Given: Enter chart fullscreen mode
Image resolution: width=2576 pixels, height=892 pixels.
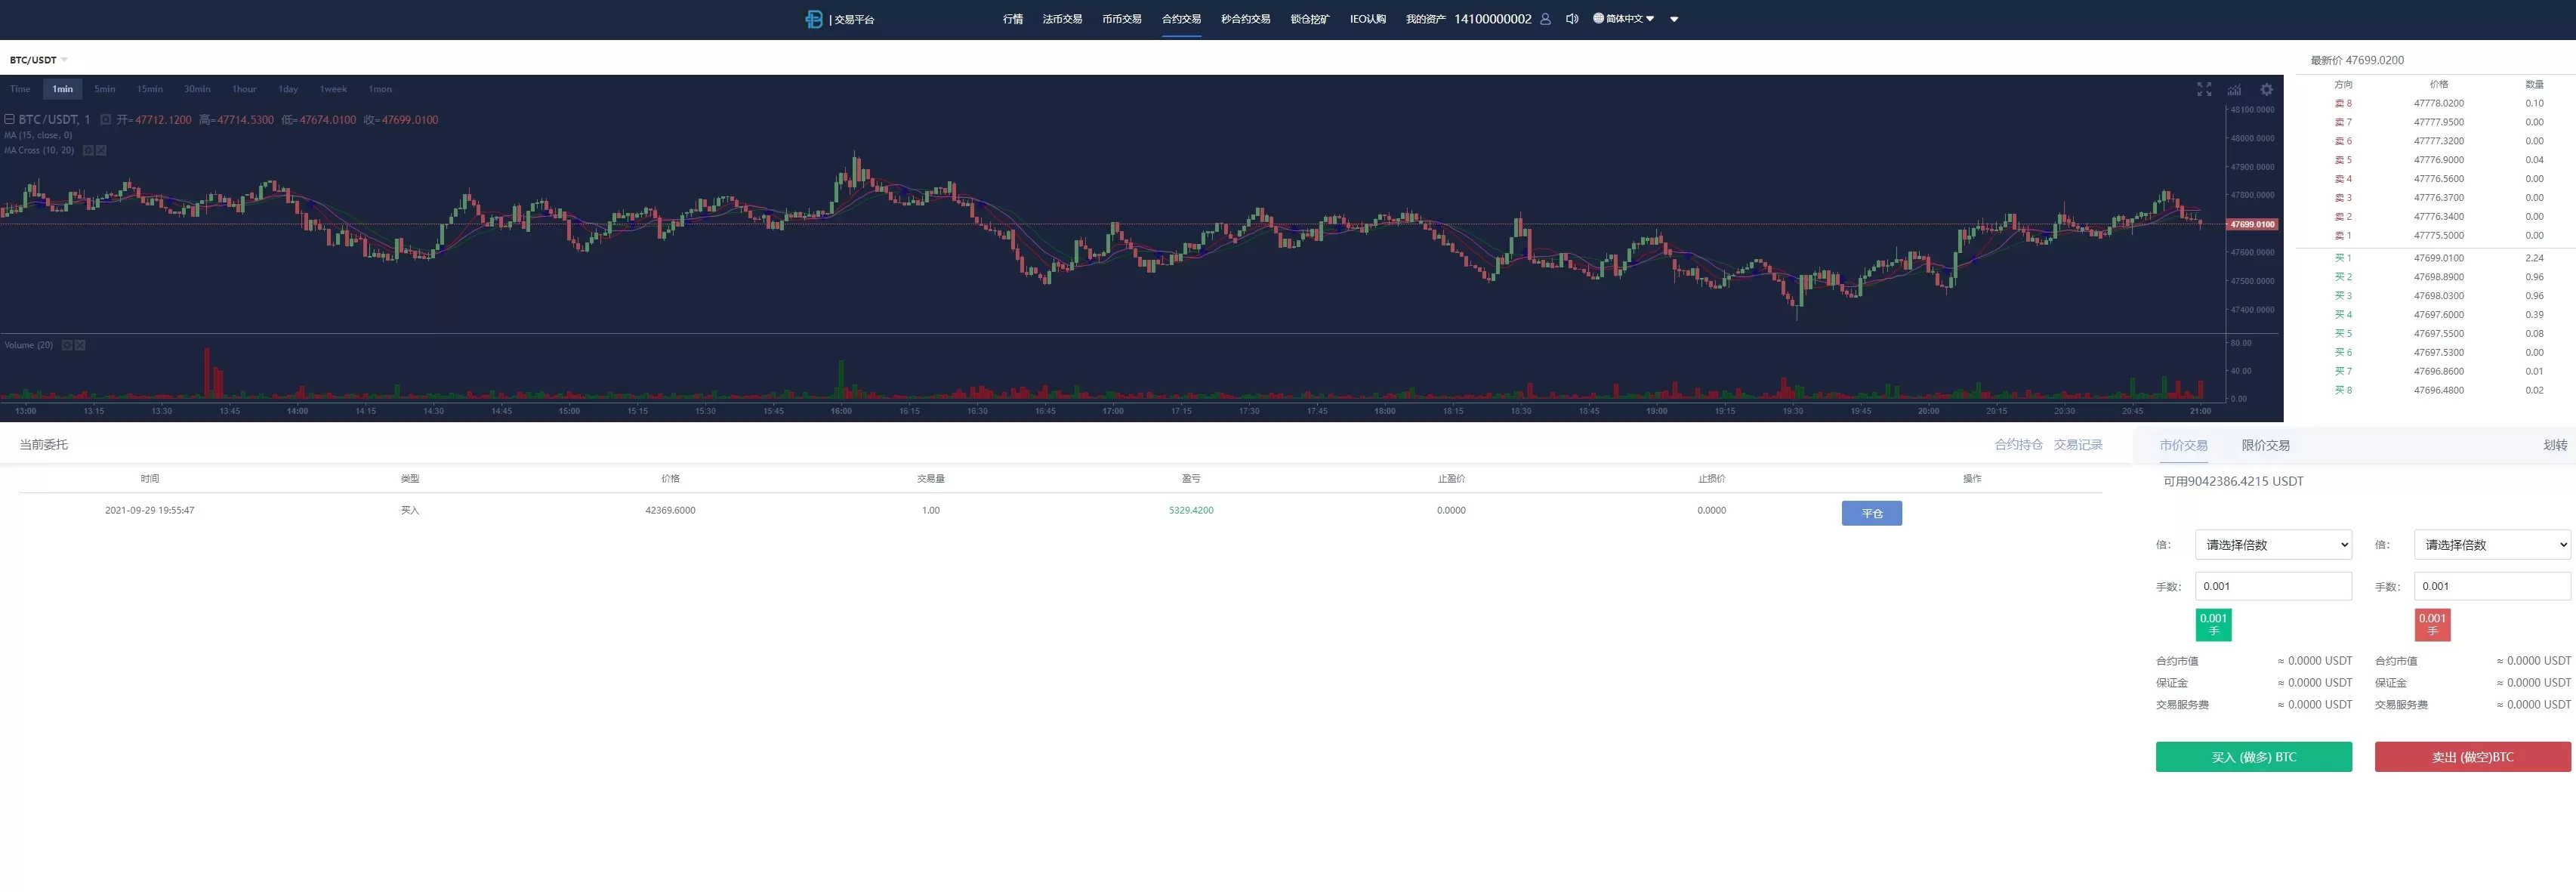Looking at the screenshot, I should click(x=2204, y=90).
